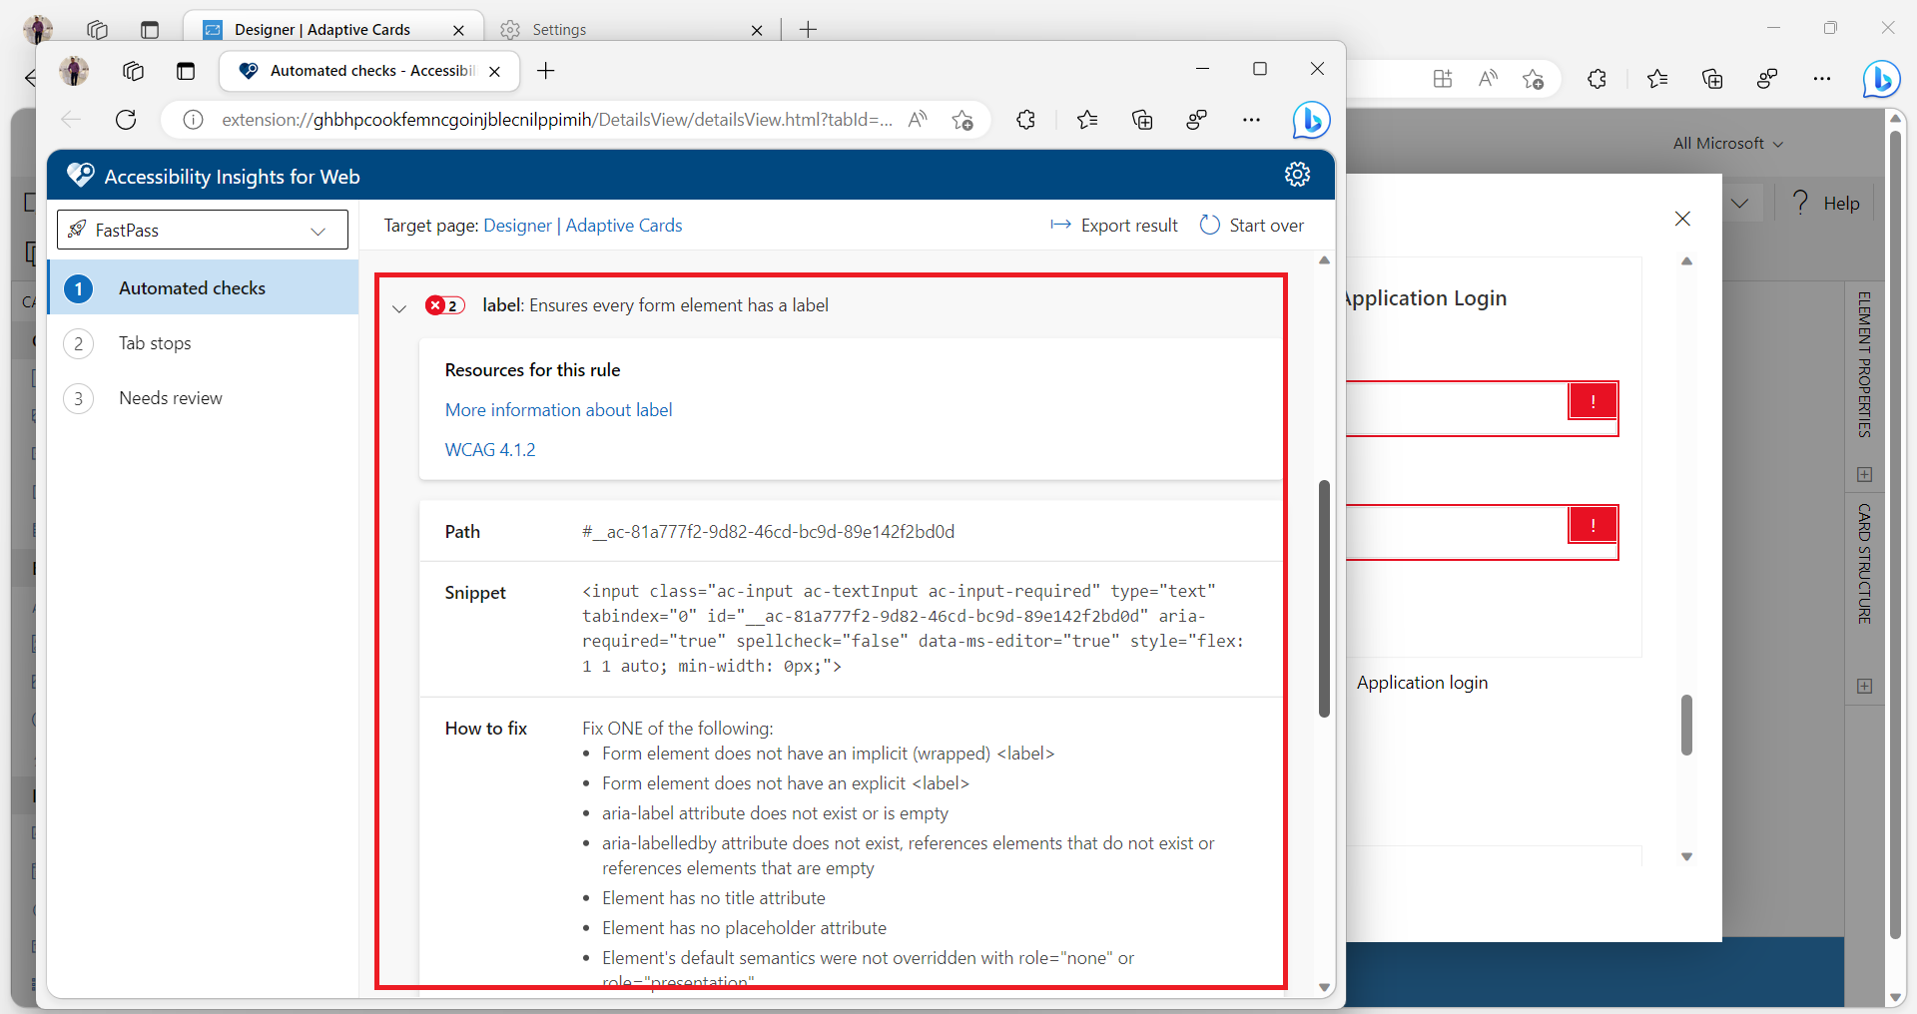The width and height of the screenshot is (1917, 1014).
Task: Open Bing Copilot in the browser toolbar
Action: click(1311, 120)
